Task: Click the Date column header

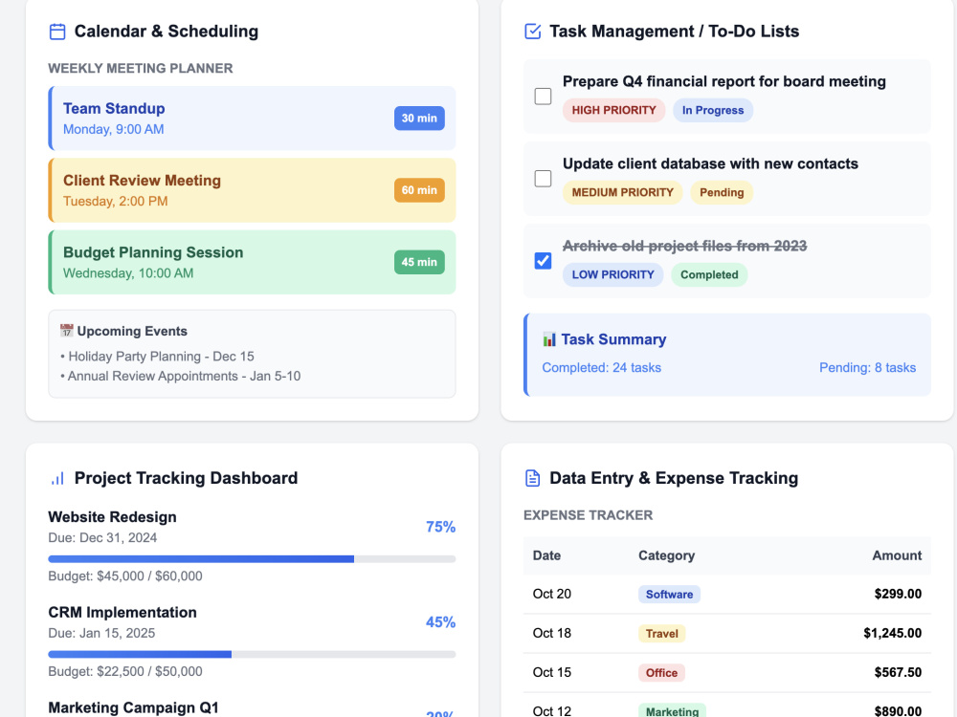Action: (x=546, y=555)
